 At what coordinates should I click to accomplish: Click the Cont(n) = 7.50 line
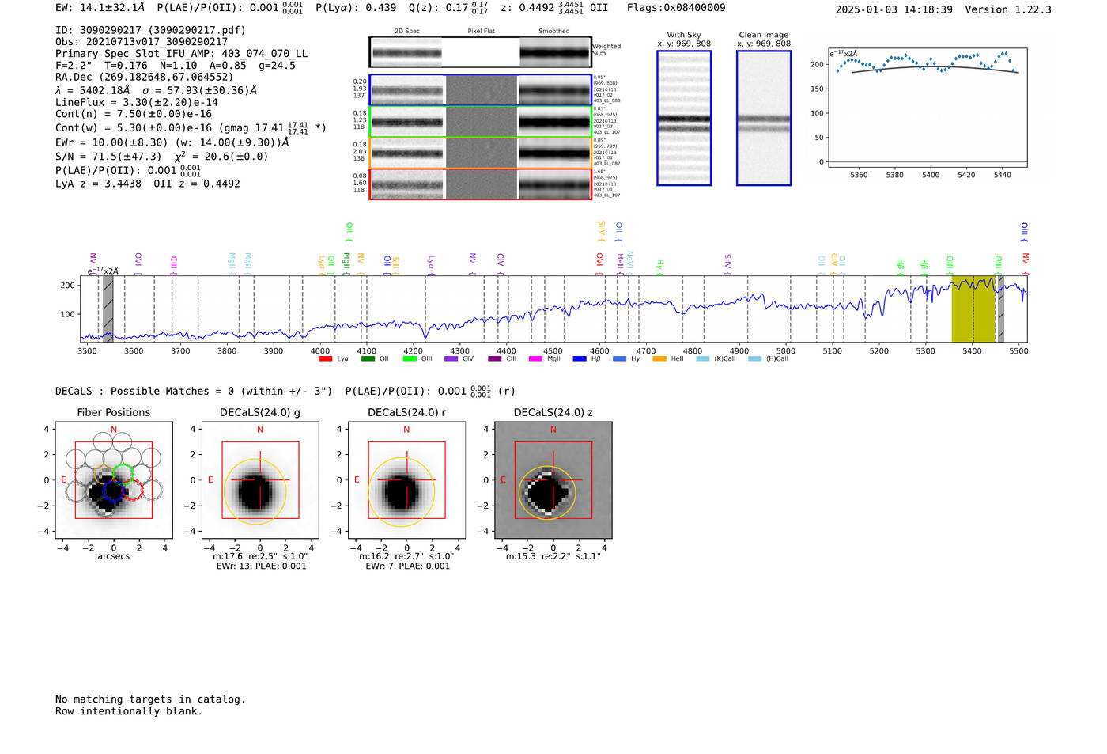(134, 114)
